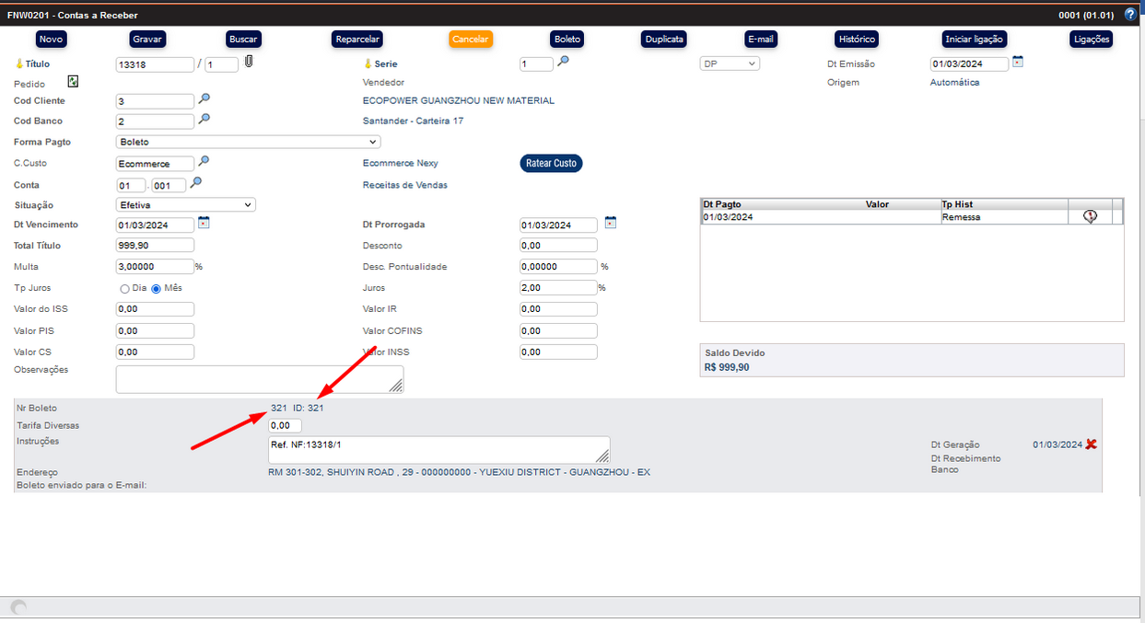Screen dimensions: 1145x623
Task: Open the DP document type dropdown
Action: (730, 63)
